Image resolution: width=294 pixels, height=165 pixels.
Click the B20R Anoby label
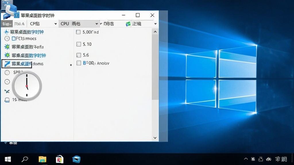[x=96, y=63]
